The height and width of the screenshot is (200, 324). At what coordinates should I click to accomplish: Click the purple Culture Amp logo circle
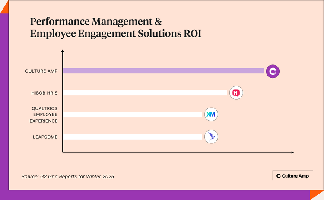pos(273,71)
